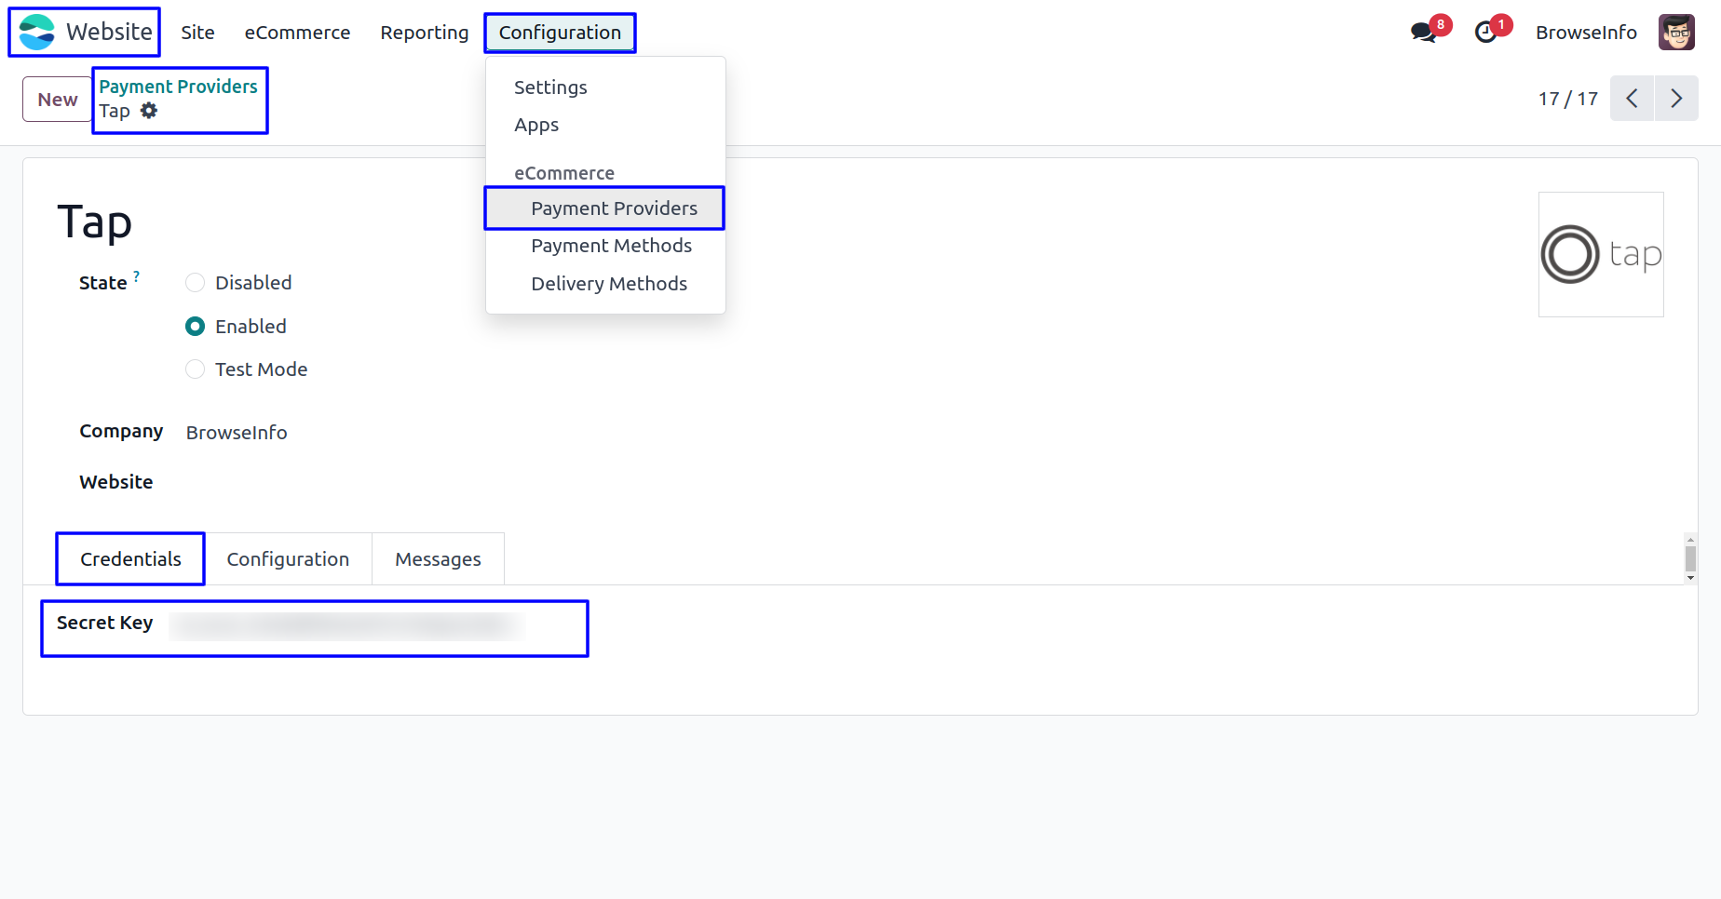Go to the previous record arrow
This screenshot has width=1721, height=899.
click(x=1632, y=99)
